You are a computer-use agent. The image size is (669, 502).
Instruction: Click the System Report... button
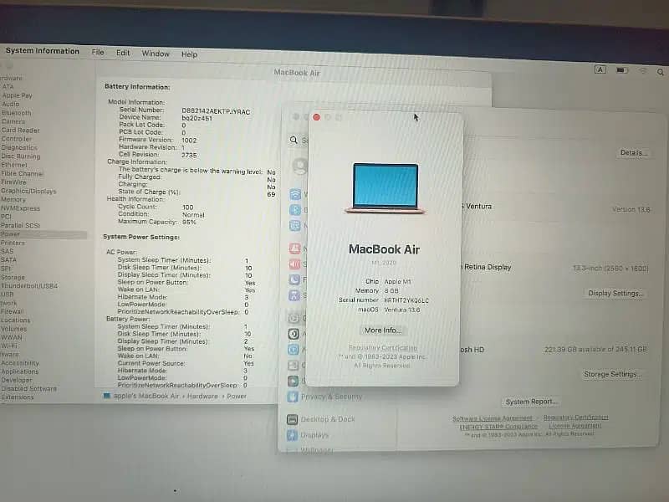[531, 402]
